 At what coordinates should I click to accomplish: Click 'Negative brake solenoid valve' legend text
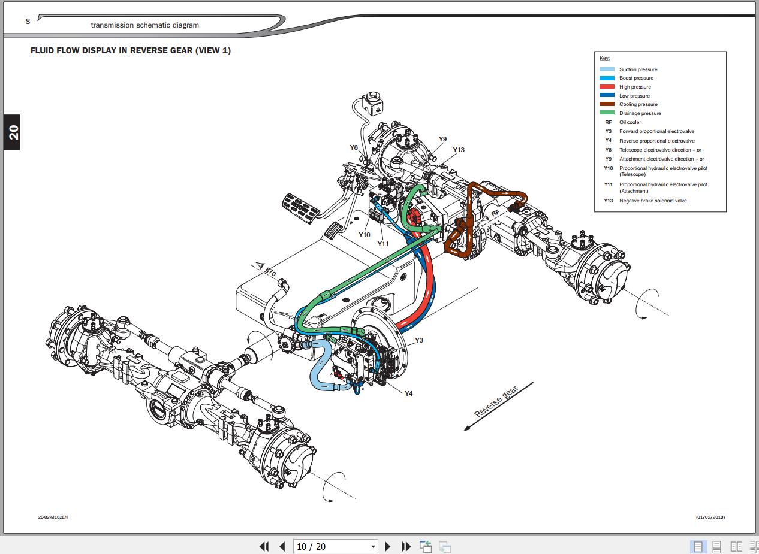653,201
